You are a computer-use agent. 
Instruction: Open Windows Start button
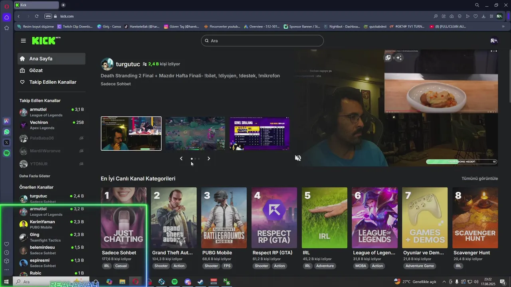6,282
